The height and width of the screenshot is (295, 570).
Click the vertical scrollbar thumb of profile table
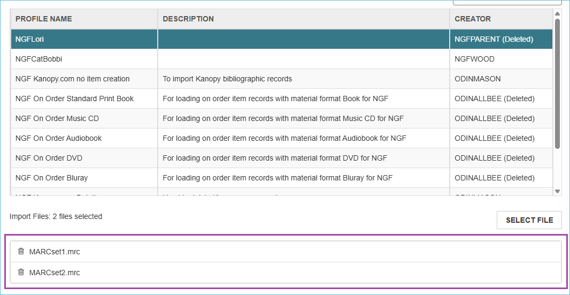[x=558, y=84]
